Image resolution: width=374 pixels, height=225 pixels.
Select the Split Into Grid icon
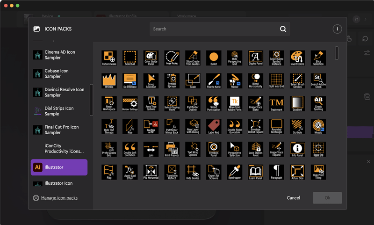point(276,81)
